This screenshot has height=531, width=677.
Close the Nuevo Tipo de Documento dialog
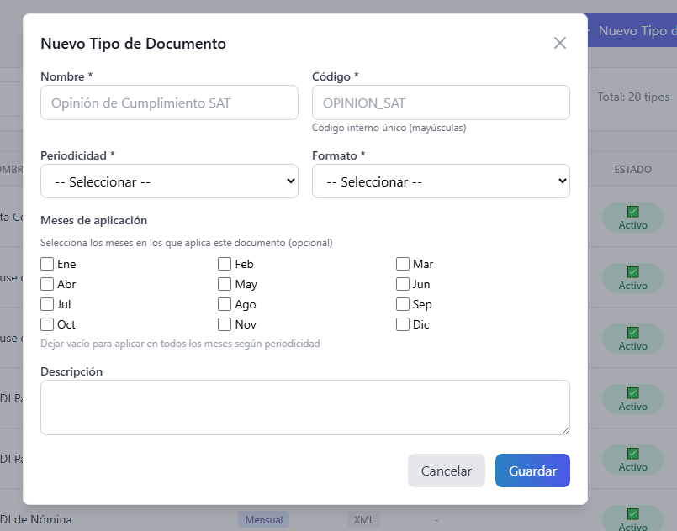[x=559, y=43]
